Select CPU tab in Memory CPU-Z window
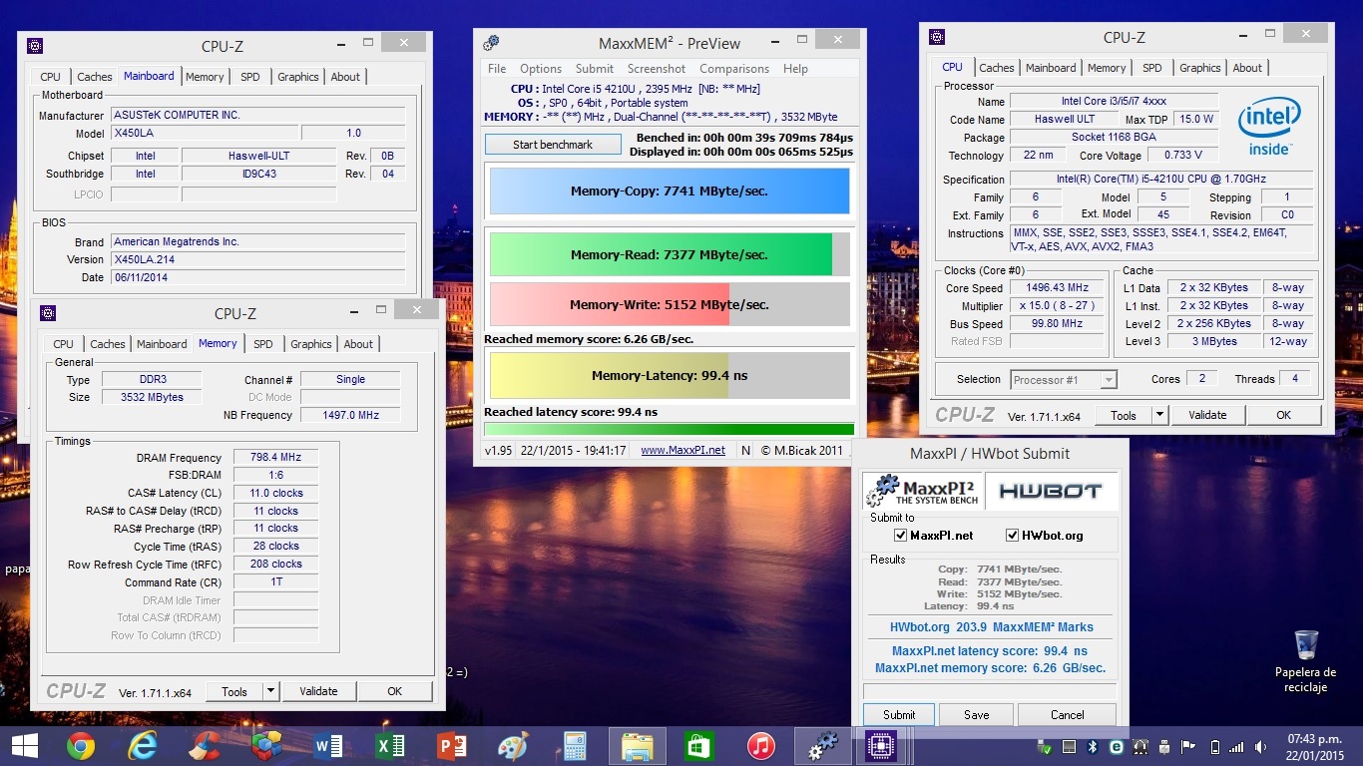Screen dimensions: 1363x766 [64, 344]
